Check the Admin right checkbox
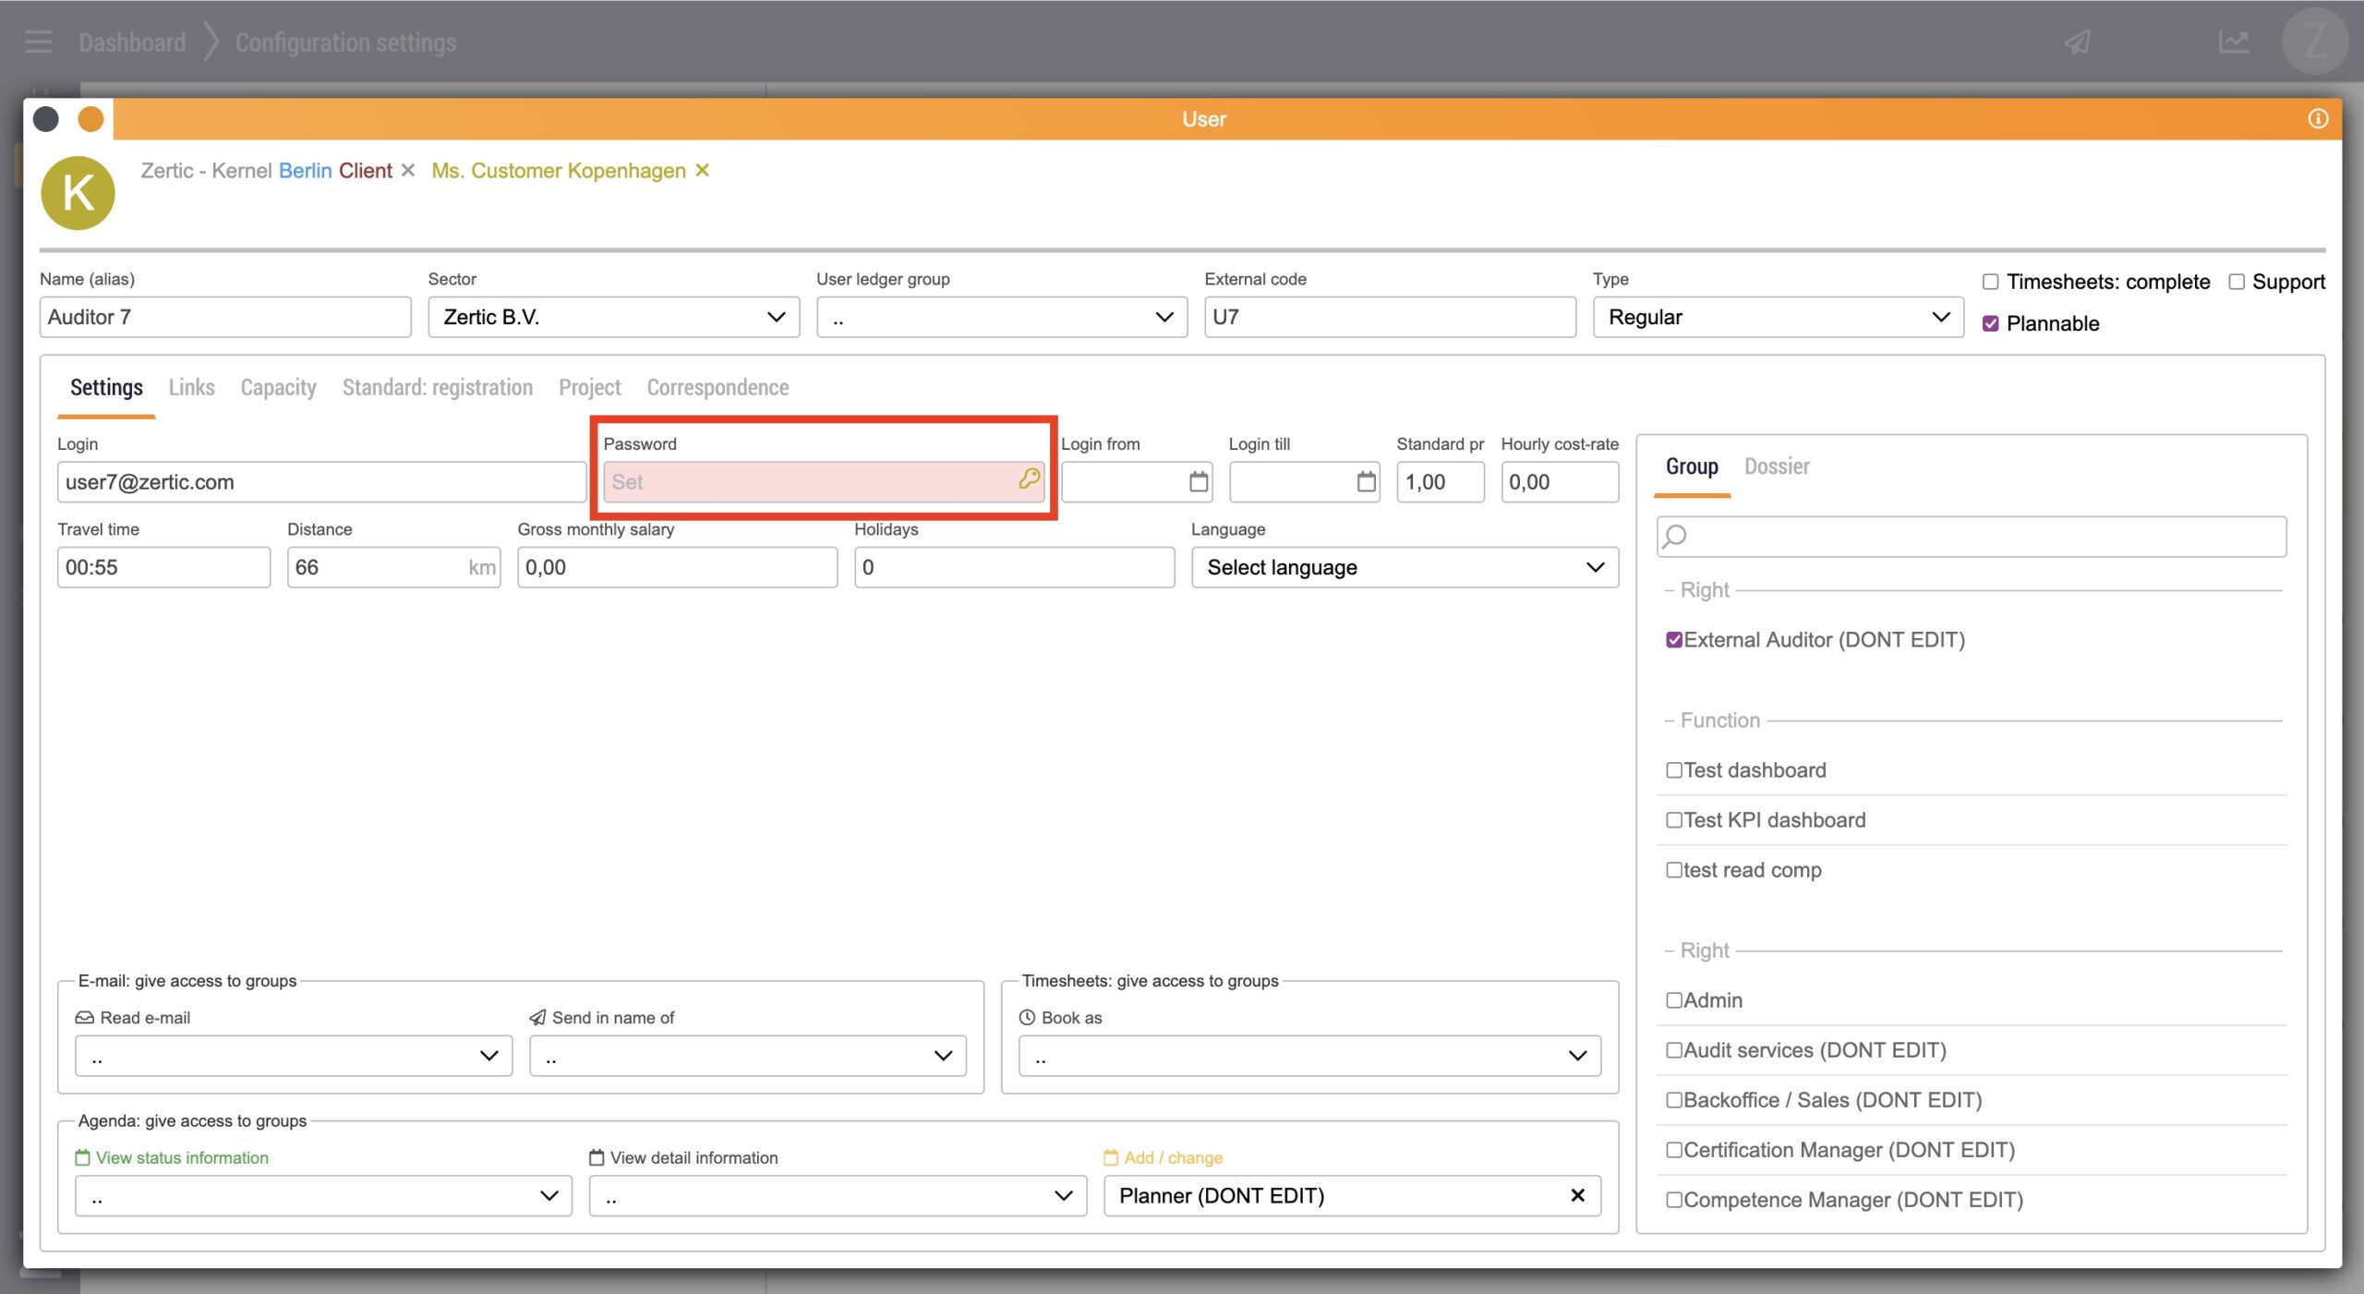This screenshot has height=1294, width=2364. pyautogui.click(x=1673, y=1000)
